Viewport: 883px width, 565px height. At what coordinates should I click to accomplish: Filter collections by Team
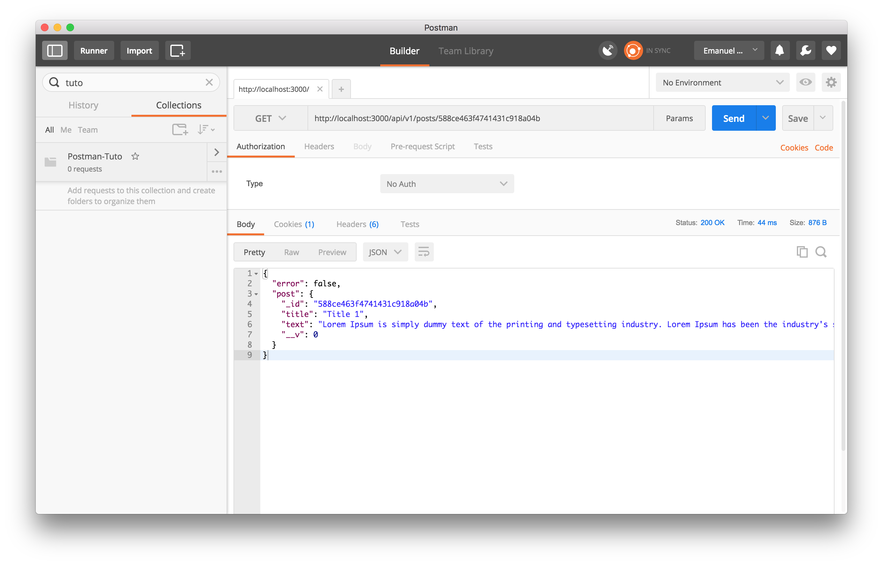[87, 129]
